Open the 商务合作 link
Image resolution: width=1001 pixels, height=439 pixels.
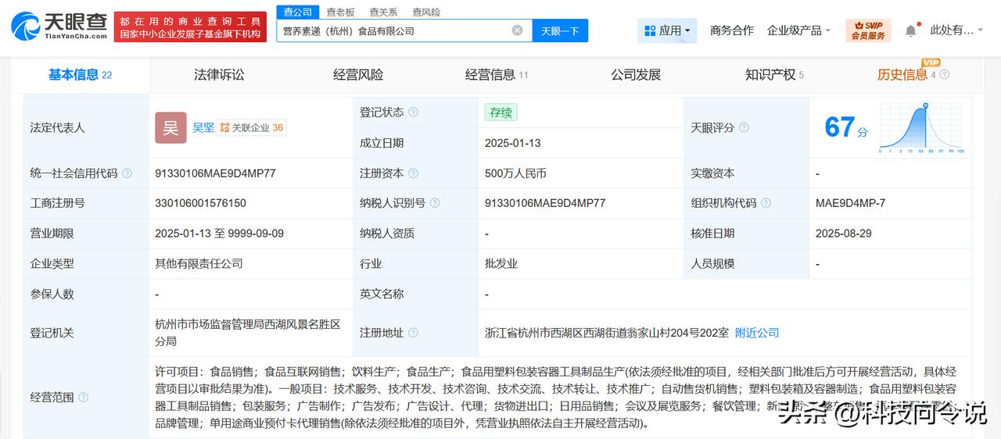732,30
